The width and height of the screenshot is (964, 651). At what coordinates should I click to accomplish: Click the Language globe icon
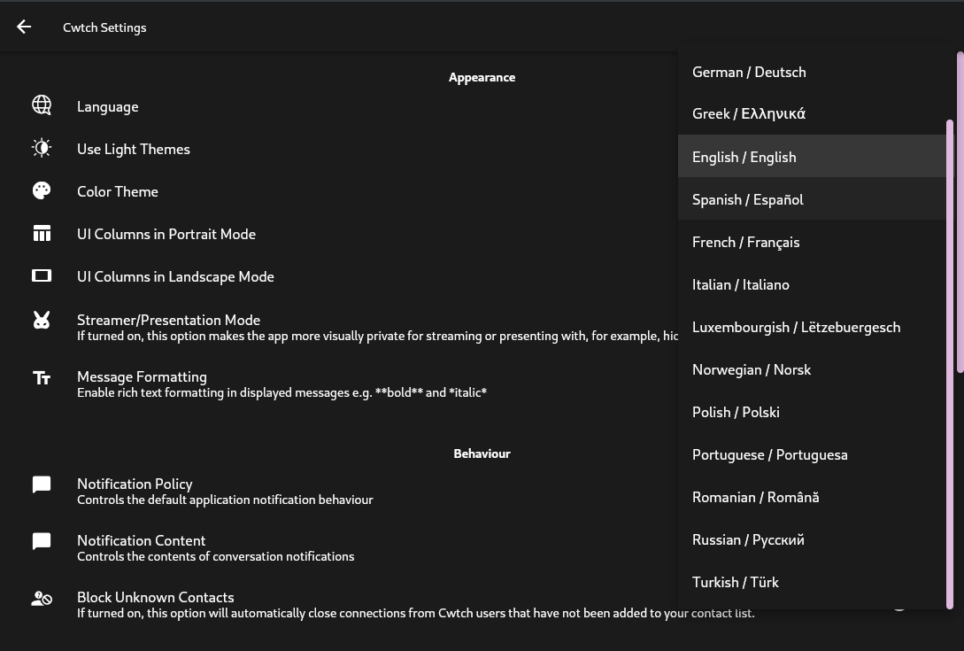[42, 105]
